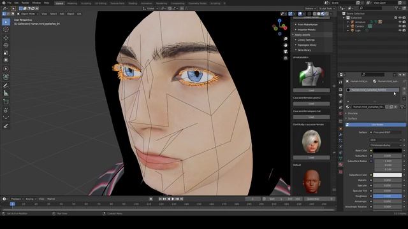The width and height of the screenshot is (408, 229).
Task: Expand the Armature tree item
Action: pos(348,22)
